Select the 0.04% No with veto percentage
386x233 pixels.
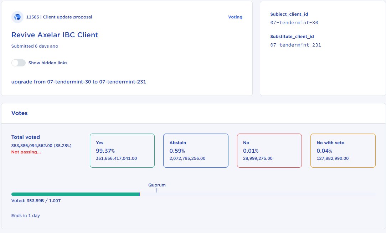coord(324,151)
